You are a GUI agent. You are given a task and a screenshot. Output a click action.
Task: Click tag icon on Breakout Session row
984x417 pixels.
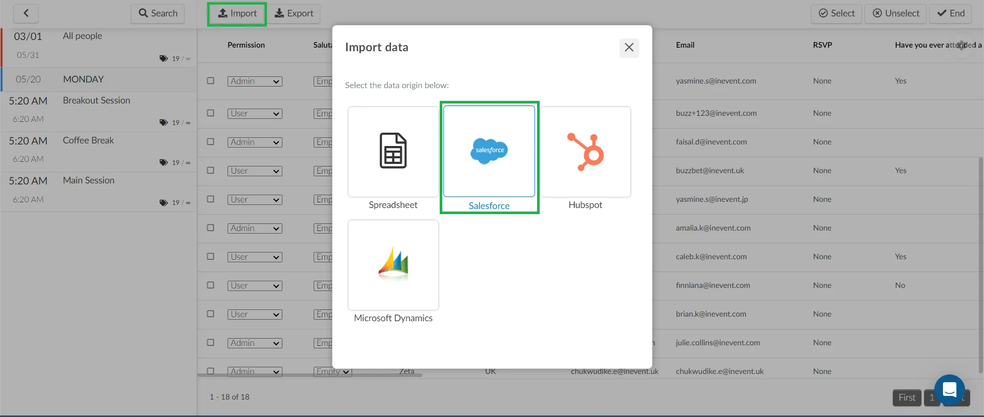click(163, 122)
